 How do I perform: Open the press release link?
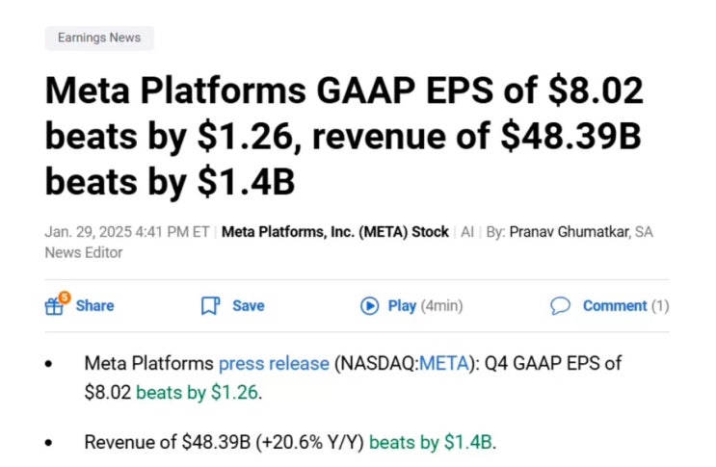[274, 364]
